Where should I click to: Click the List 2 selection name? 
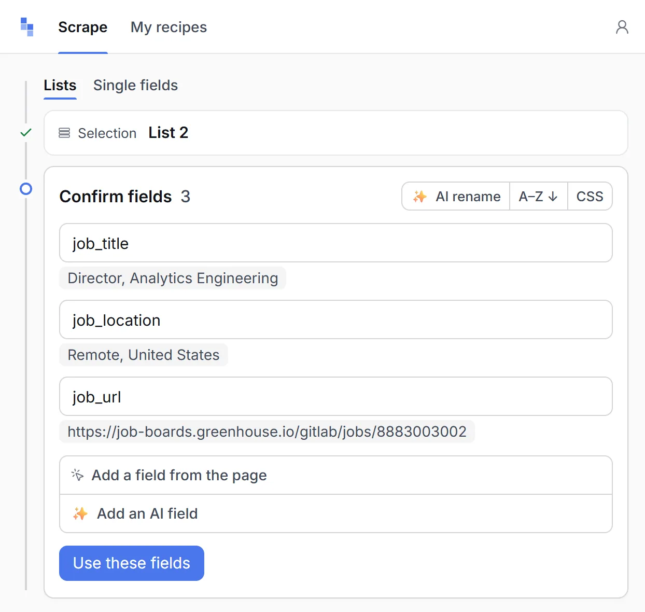pos(169,133)
